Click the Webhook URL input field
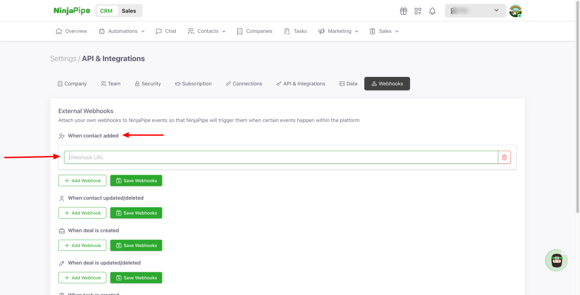 (x=280, y=158)
